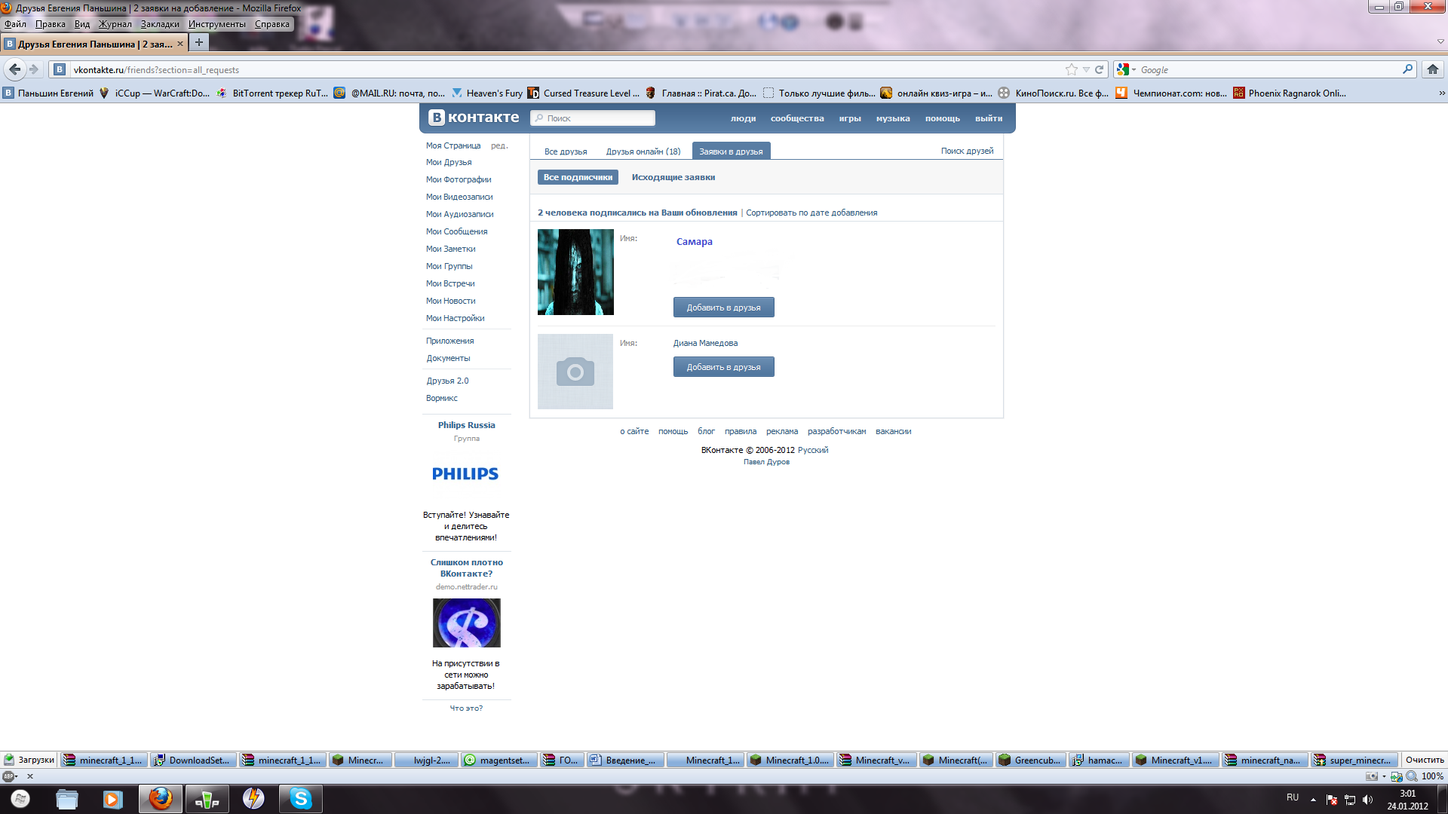1448x814 pixels.
Task: Open the Firefox home page icon
Action: [1432, 69]
